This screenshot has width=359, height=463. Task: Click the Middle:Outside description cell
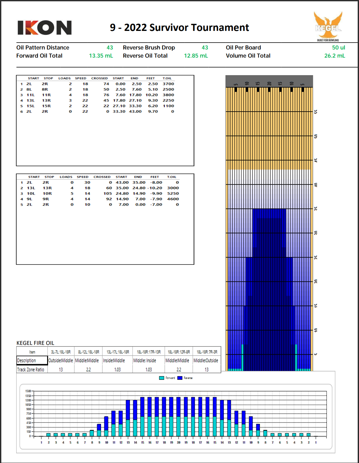(x=206, y=361)
